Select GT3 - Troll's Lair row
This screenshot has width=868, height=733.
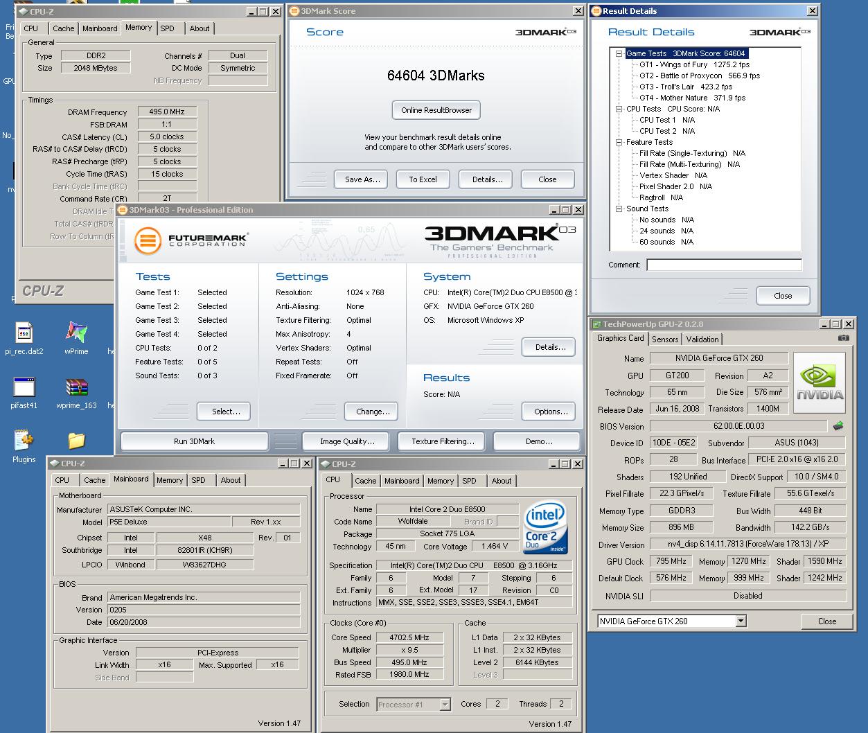pyautogui.click(x=686, y=87)
